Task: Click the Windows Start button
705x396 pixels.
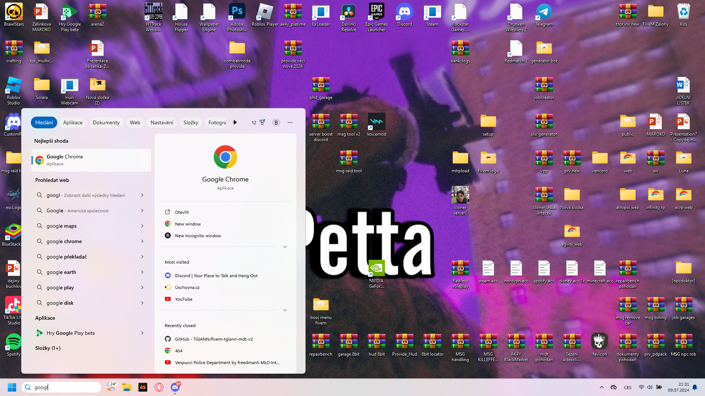Action: 12,387
